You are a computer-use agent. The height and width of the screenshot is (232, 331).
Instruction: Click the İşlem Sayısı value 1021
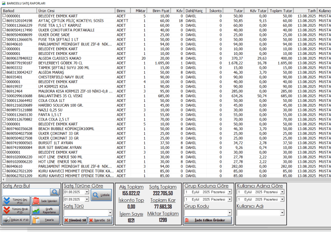point(131,220)
